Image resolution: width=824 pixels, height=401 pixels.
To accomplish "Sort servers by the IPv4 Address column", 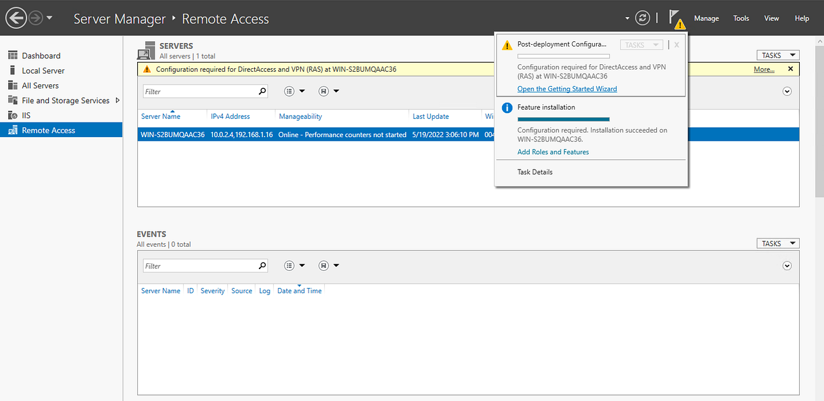I will (x=229, y=116).
